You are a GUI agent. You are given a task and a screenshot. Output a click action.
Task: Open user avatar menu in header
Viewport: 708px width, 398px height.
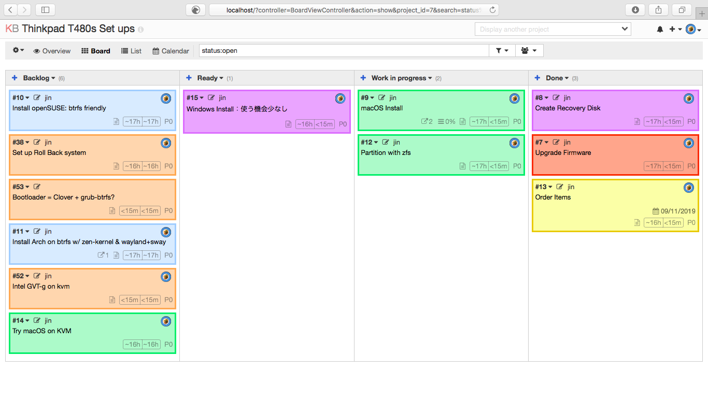tap(693, 30)
